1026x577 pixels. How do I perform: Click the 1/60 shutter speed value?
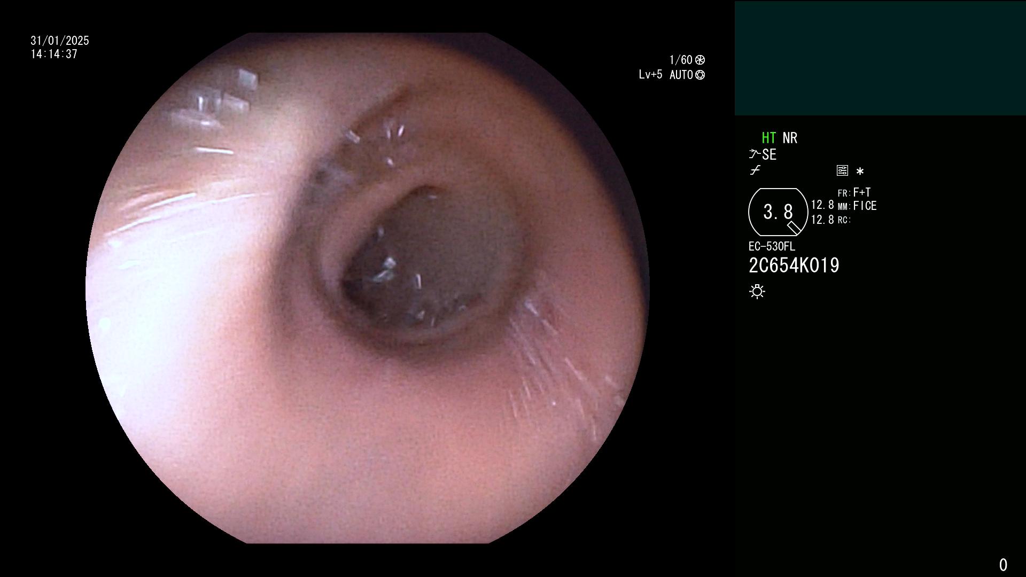(681, 60)
